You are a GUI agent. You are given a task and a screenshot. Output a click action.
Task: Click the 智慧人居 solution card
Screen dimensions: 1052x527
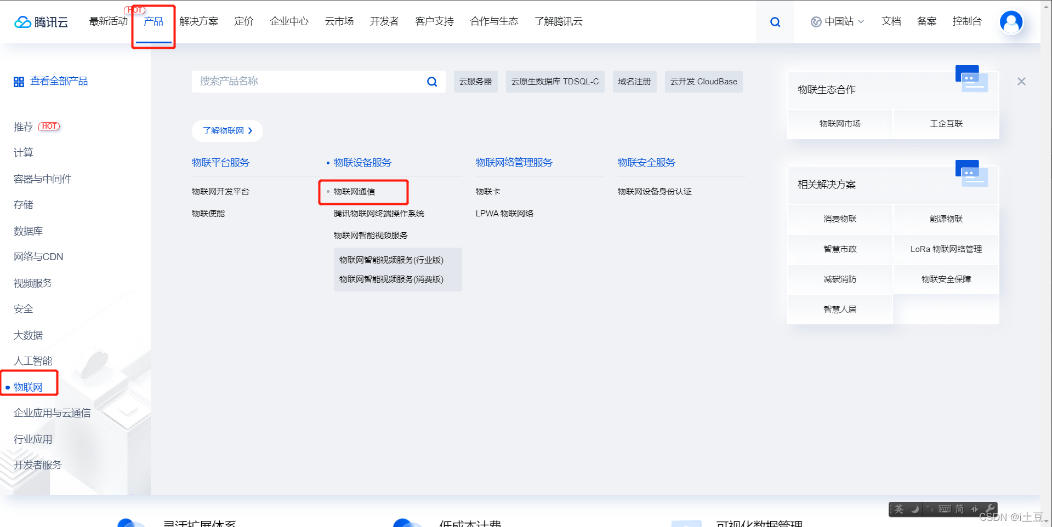tap(840, 310)
